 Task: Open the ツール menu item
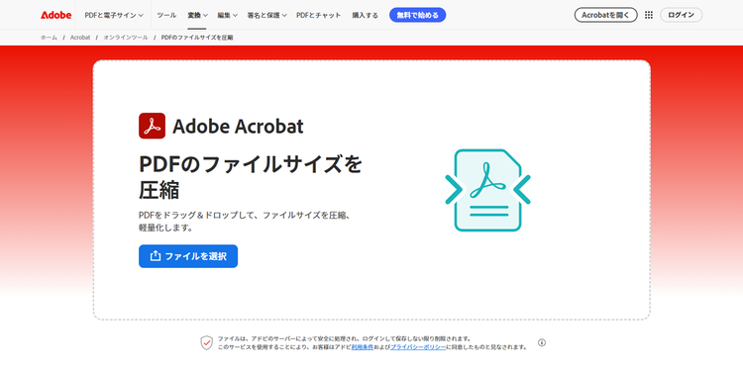(x=166, y=15)
